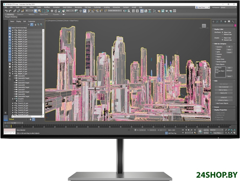
Task: Open the Graph Editors menu
Action: [x=67, y=7]
